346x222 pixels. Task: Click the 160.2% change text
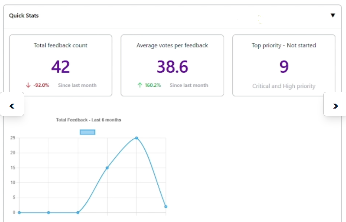click(x=153, y=85)
